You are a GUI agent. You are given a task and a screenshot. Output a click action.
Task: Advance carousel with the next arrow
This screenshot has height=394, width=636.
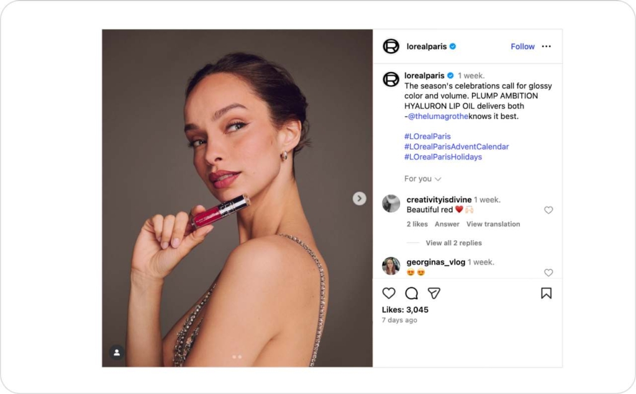click(359, 199)
